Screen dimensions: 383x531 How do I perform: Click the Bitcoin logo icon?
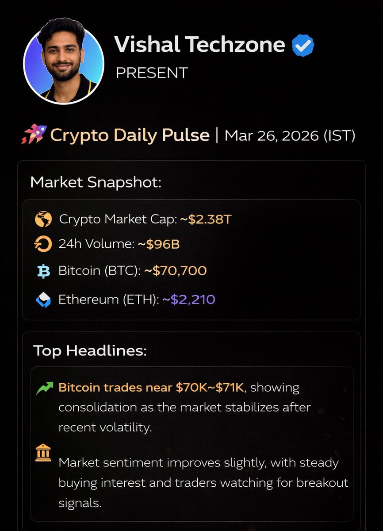43,271
